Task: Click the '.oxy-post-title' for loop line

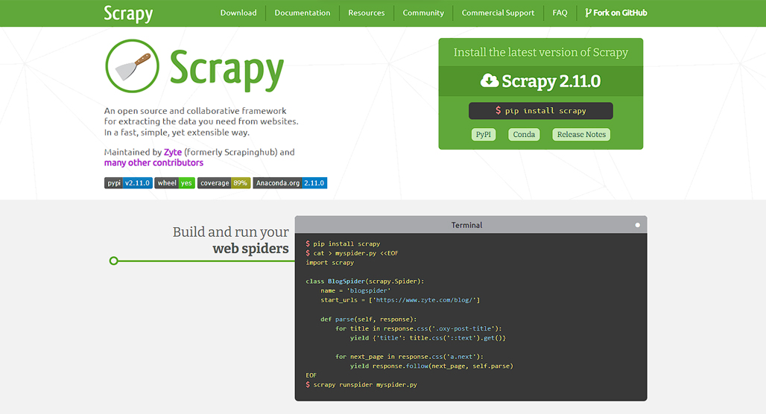Action: click(419, 328)
